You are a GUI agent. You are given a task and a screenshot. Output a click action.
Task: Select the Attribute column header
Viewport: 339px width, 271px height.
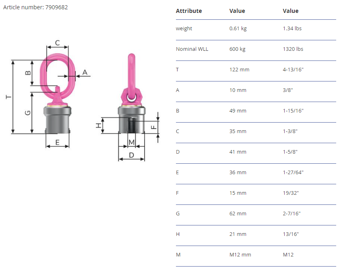pos(189,11)
